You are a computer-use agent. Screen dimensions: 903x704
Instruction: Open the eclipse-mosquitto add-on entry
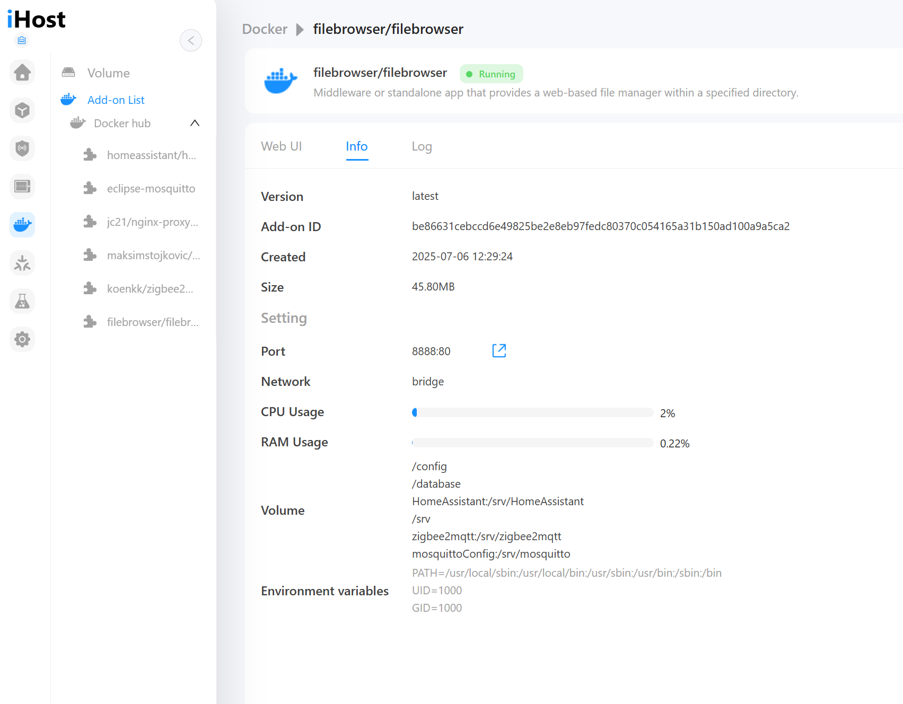click(x=151, y=189)
